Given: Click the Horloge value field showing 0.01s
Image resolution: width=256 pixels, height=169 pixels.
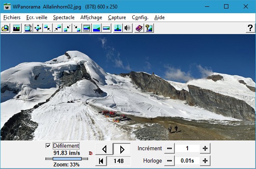Looking at the screenshot, I should click(x=187, y=161).
